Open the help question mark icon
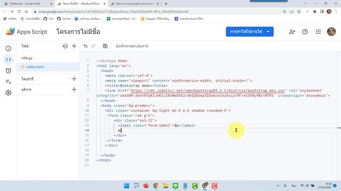This screenshot has width=341, height=191. pos(305,32)
